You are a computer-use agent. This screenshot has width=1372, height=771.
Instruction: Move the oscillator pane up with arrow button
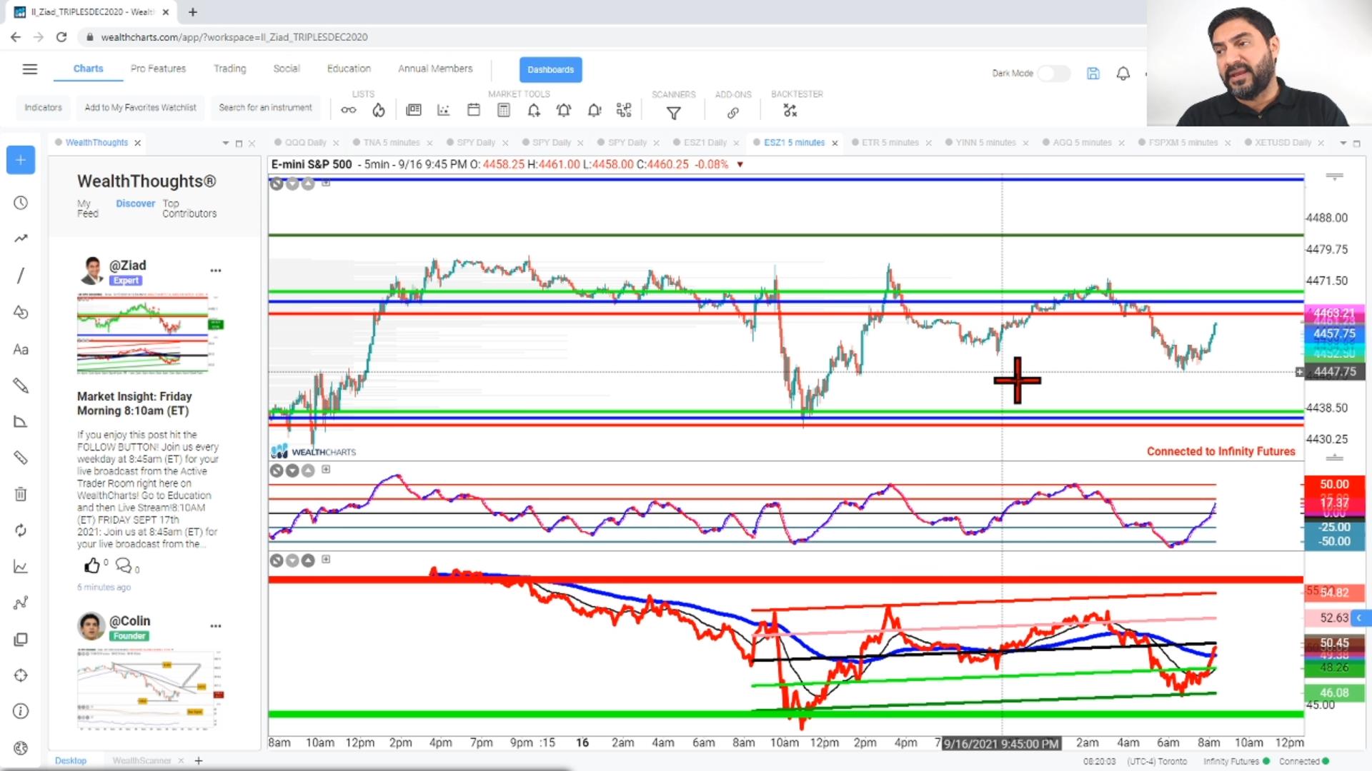click(x=308, y=470)
